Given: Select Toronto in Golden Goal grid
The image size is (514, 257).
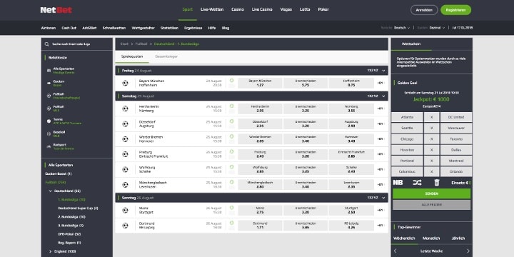Looking at the screenshot, I should pyautogui.click(x=456, y=139).
